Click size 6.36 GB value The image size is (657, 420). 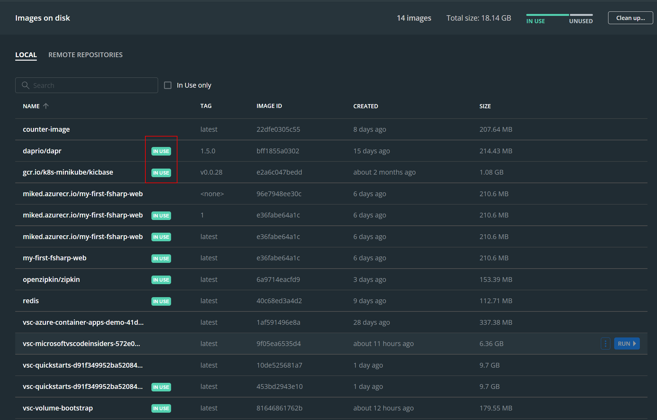pos(491,343)
